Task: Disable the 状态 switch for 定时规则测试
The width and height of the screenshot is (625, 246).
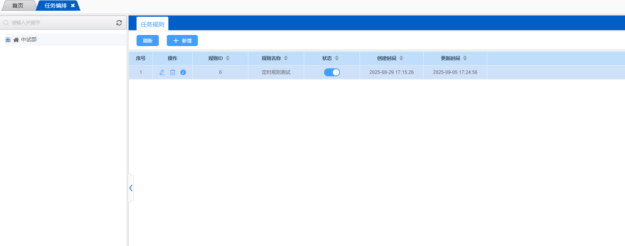Action: pyautogui.click(x=332, y=72)
